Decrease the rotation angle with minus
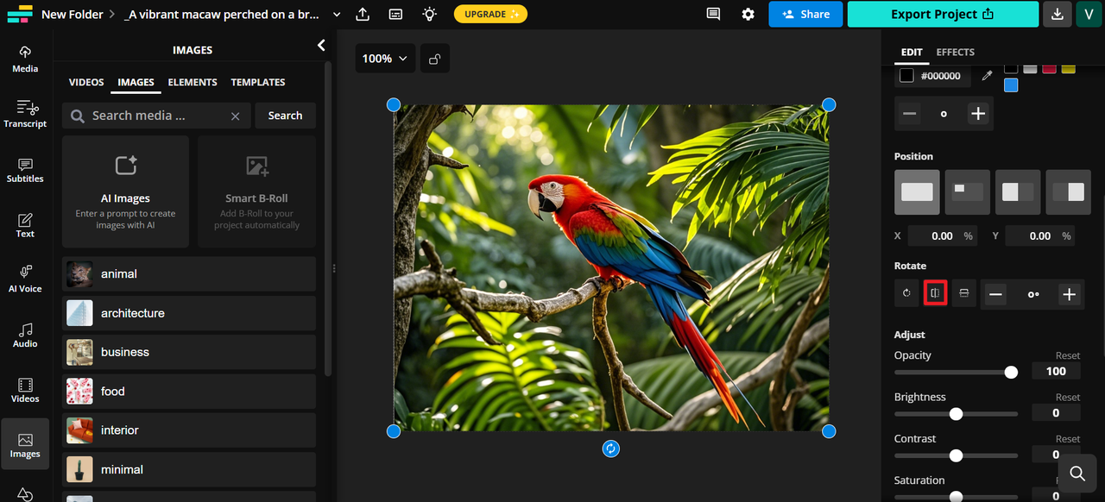 [996, 294]
